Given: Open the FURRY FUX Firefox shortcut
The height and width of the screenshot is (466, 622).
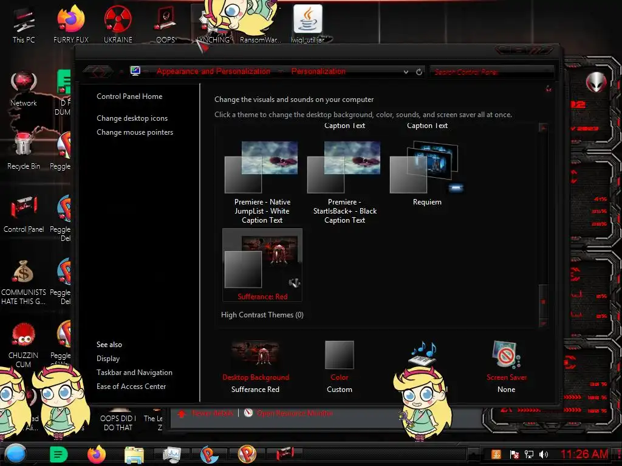Looking at the screenshot, I should click(x=70, y=24).
